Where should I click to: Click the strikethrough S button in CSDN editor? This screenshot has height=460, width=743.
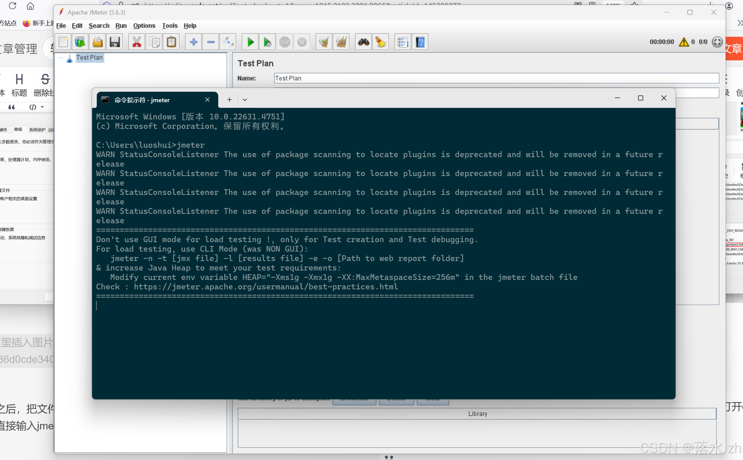pyautogui.click(x=45, y=85)
